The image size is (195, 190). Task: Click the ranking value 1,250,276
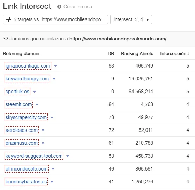pyautogui.click(x=142, y=182)
